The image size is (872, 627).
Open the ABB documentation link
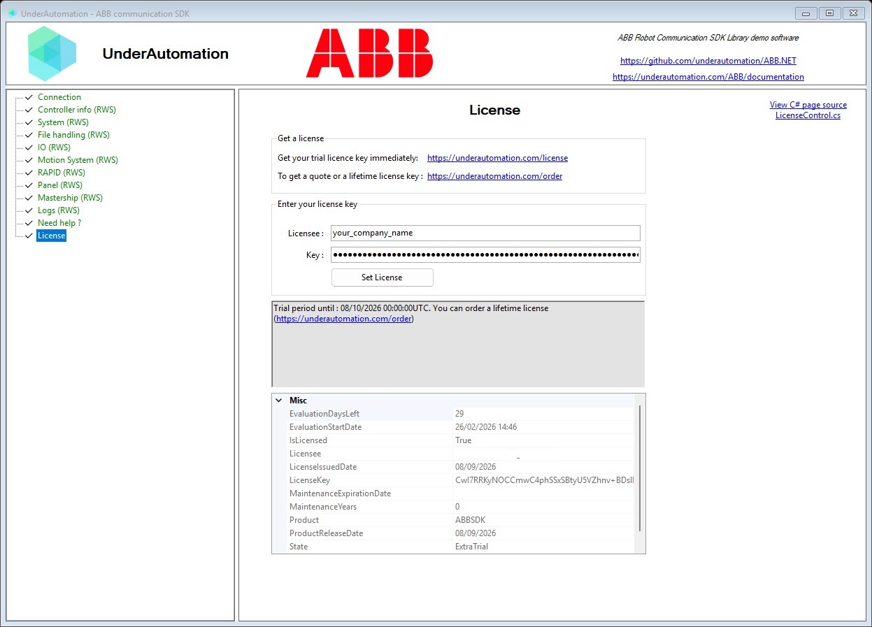[708, 77]
